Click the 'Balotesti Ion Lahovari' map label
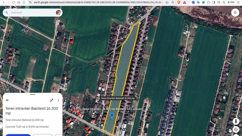This screenshot has width=242, height=136. click(x=129, y=109)
